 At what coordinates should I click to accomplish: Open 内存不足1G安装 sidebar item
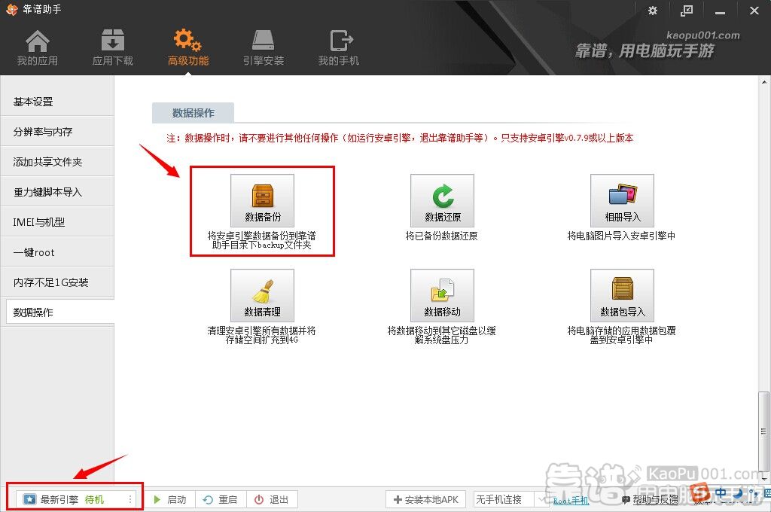57,282
